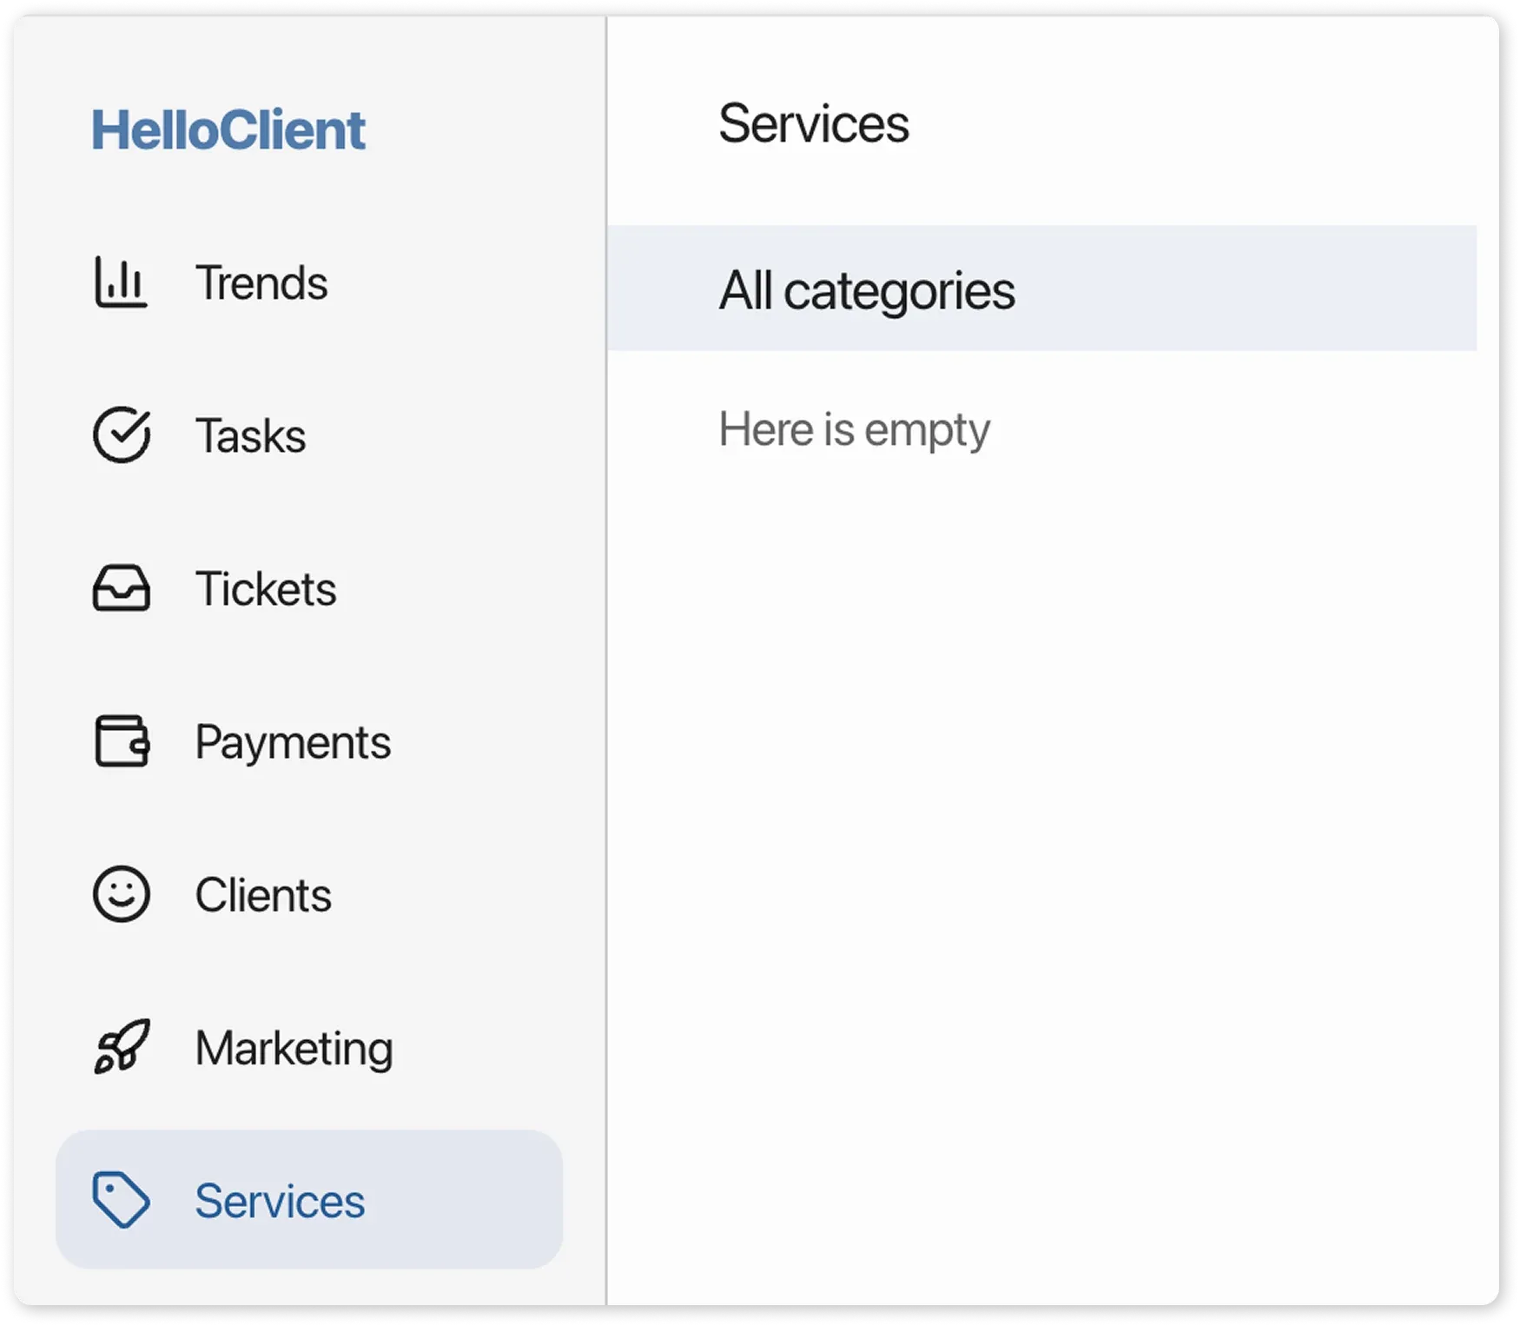Go to the Clients section
The height and width of the screenshot is (1326, 1520).
pos(262,894)
